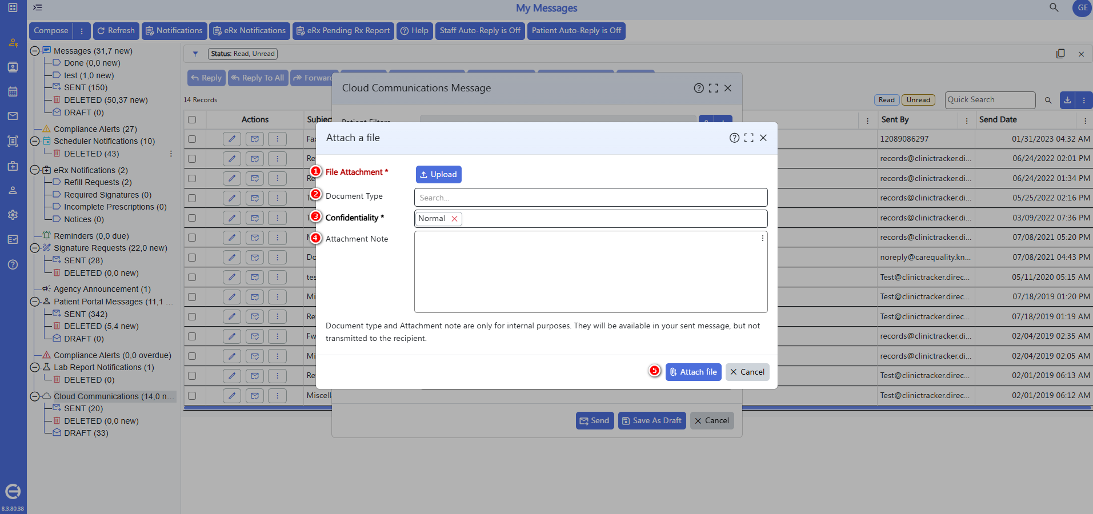Check the row dated 02/01/2019 06:12 AM
The width and height of the screenshot is (1093, 514).
point(192,395)
